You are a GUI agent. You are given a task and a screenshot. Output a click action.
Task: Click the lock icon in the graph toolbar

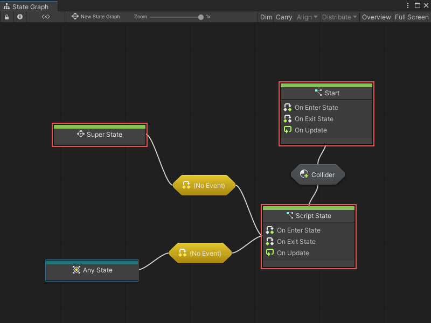pos(6,17)
